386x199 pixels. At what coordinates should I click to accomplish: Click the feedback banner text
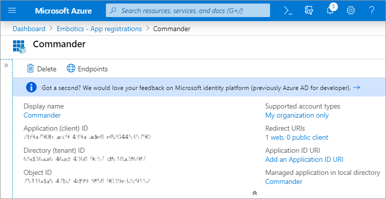[x=196, y=88]
